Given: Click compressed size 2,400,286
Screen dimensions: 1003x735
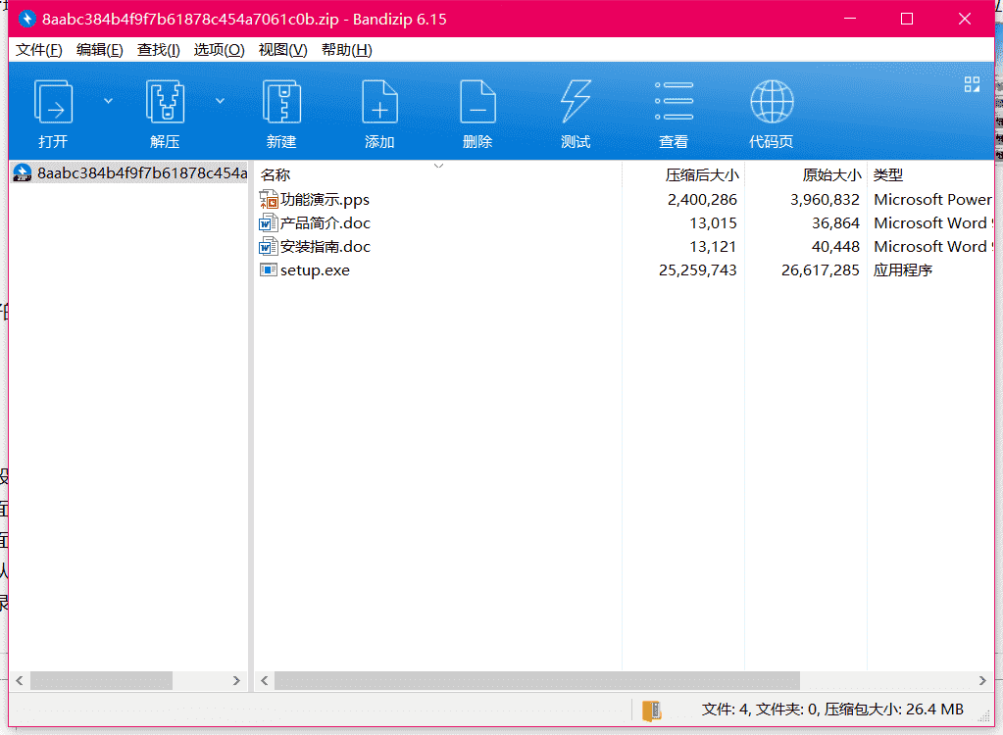Looking at the screenshot, I should pos(702,199).
